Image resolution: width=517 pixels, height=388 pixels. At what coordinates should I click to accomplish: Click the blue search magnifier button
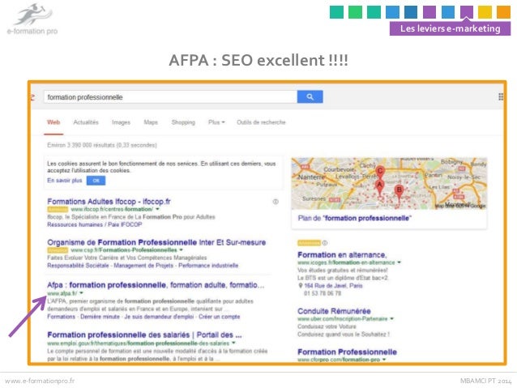point(310,96)
